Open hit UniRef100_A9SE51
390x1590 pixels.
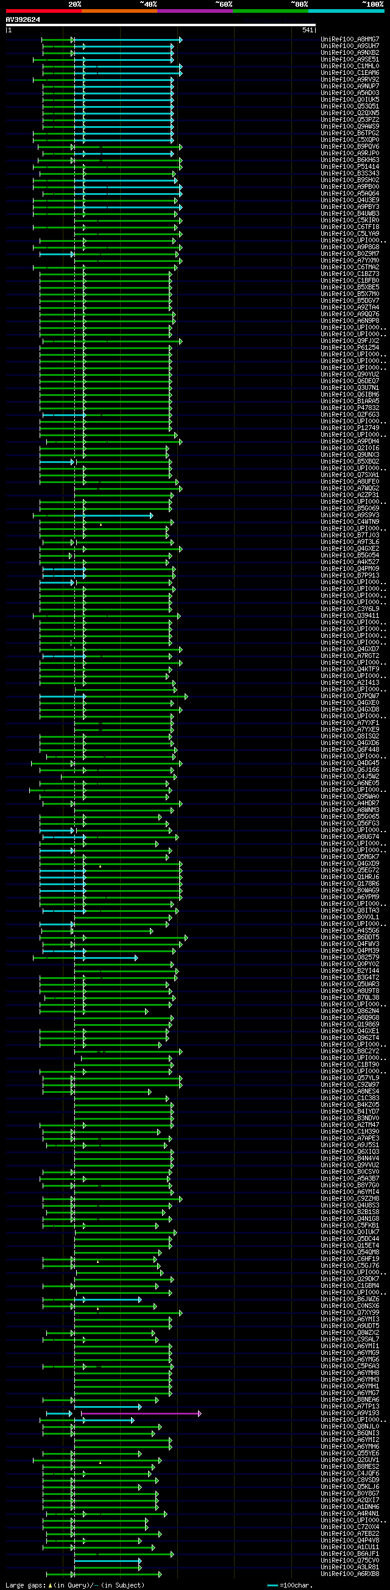[x=350, y=59]
